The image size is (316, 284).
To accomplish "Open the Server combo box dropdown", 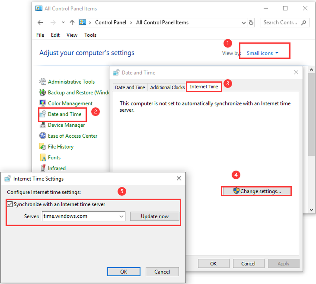I will (x=121, y=216).
